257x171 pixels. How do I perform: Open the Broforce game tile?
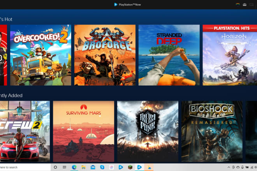[105, 55]
